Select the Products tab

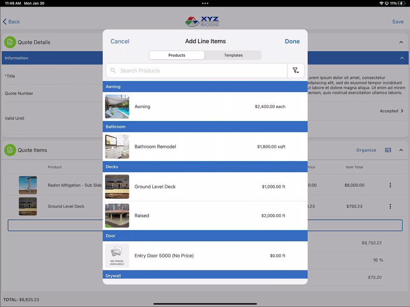pos(177,55)
